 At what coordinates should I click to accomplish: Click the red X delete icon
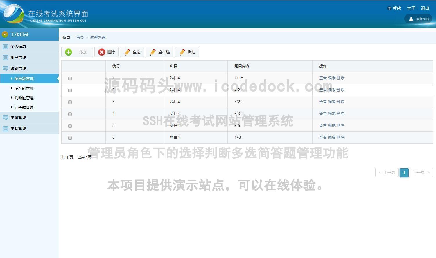click(101, 52)
